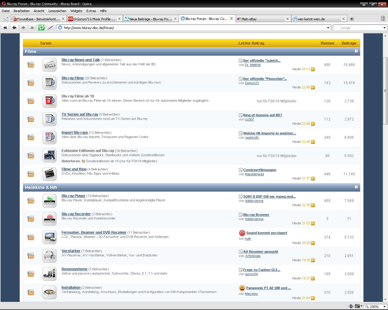
Task: Click the FSK 18 forum icon
Action: point(49,101)
